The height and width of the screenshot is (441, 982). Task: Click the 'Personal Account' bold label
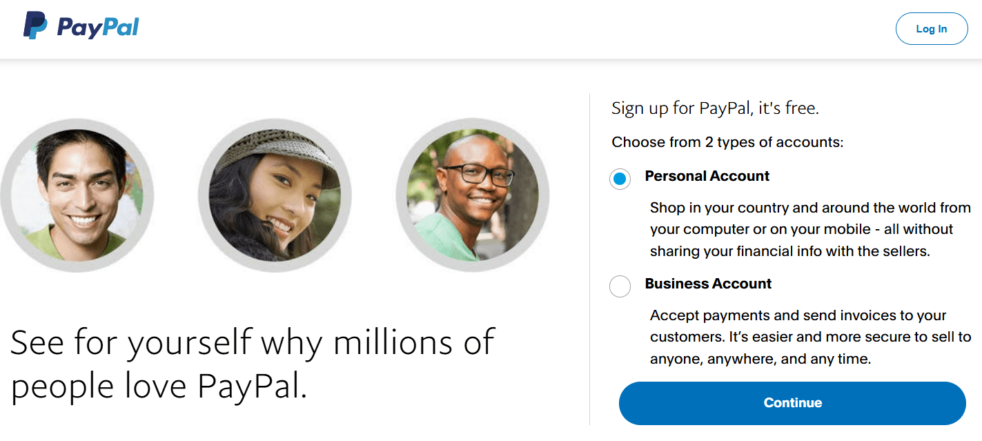coord(707,176)
